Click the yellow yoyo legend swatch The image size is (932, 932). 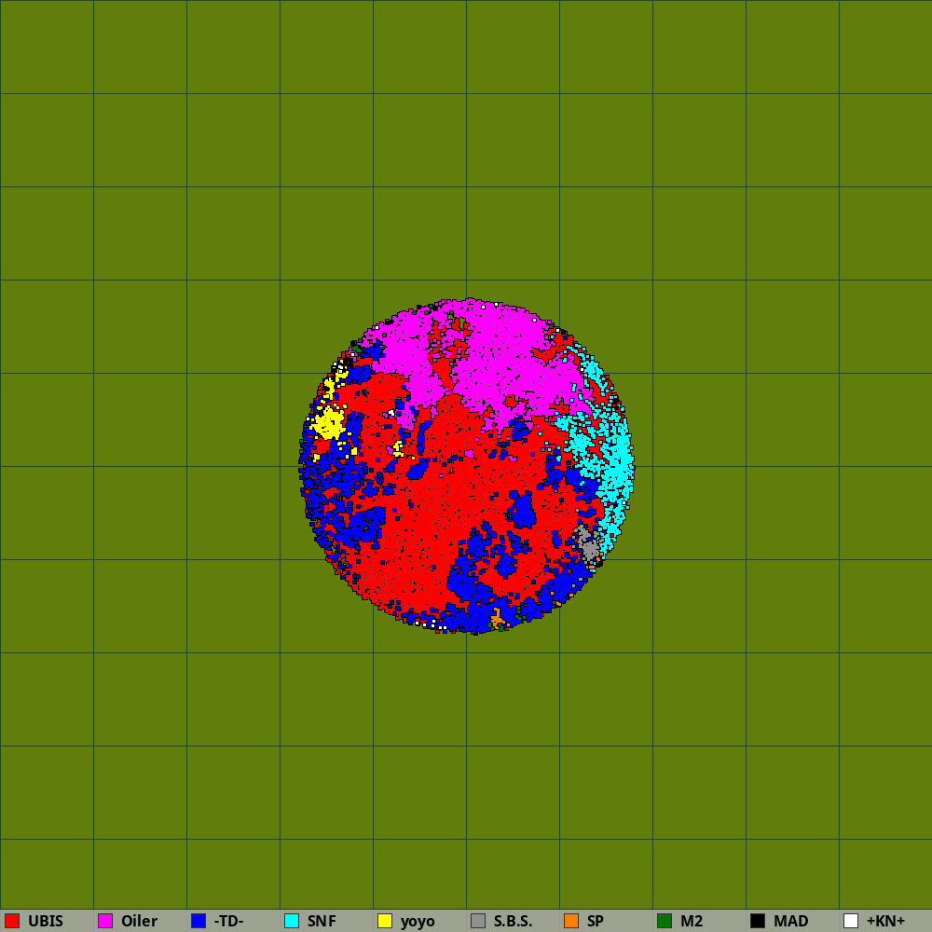[385, 921]
